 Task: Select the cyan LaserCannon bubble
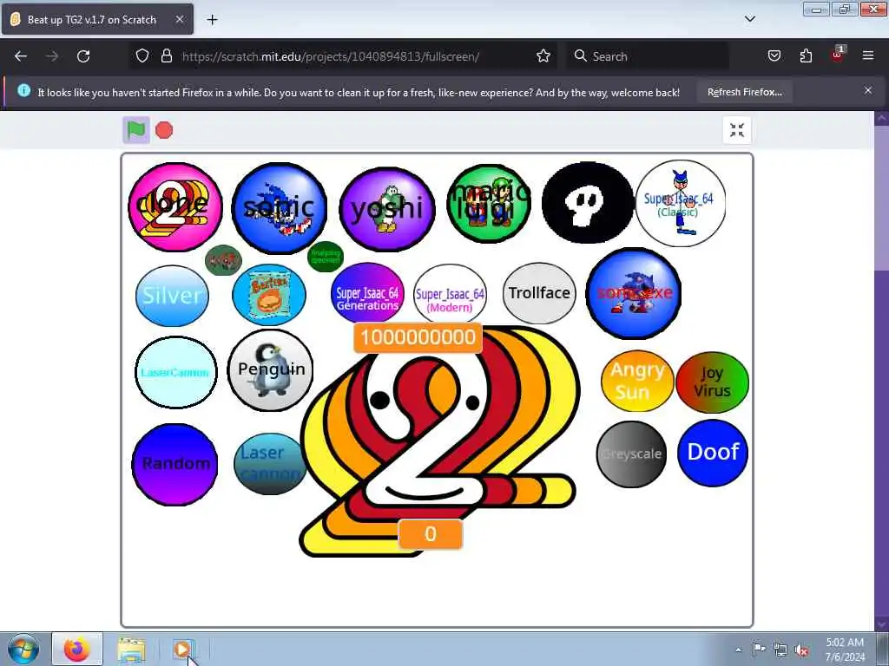click(x=175, y=372)
